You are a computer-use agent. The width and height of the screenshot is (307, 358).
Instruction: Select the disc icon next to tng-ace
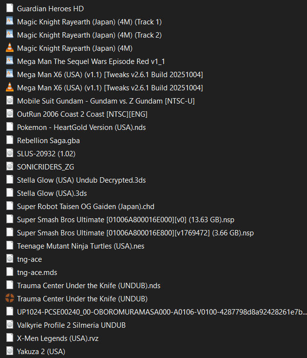(10, 259)
